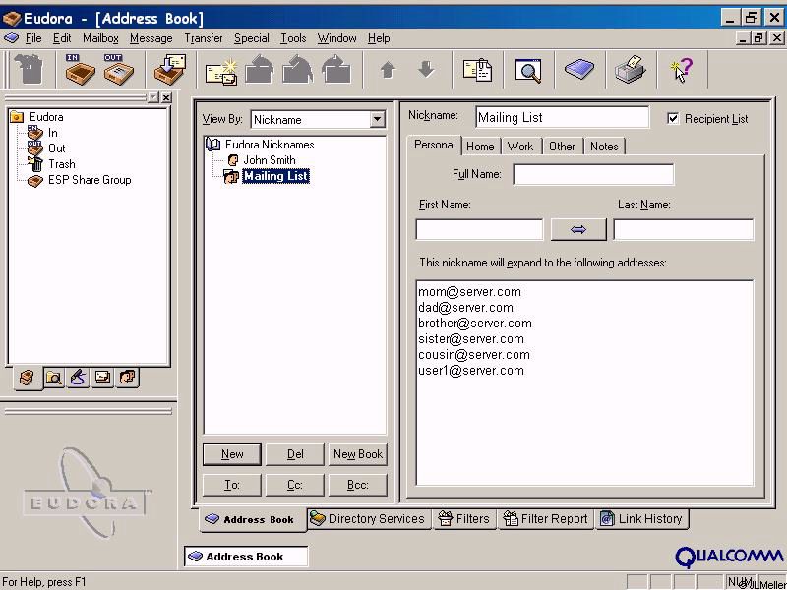
Task: Click the New Book button
Action: tap(358, 454)
